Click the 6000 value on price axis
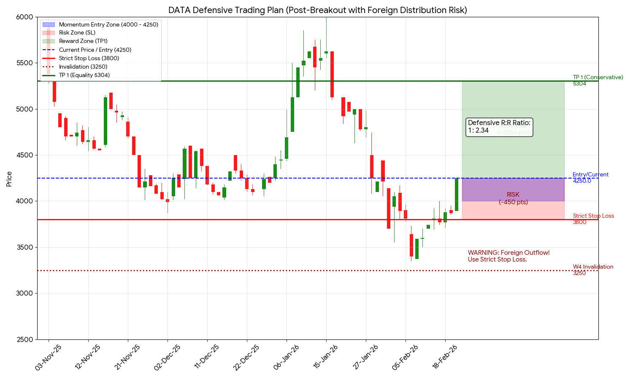The image size is (633, 379). coord(25,17)
